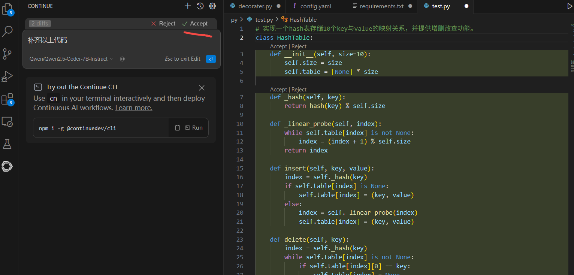The image size is (574, 275).
Task: Click the class HashTable line
Action: 284,37
